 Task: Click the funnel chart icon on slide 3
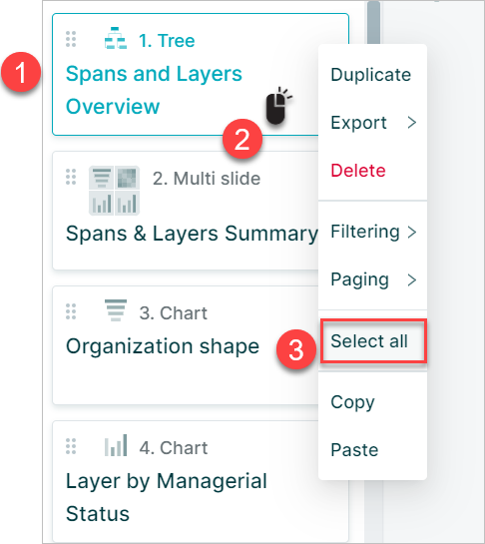tap(116, 310)
